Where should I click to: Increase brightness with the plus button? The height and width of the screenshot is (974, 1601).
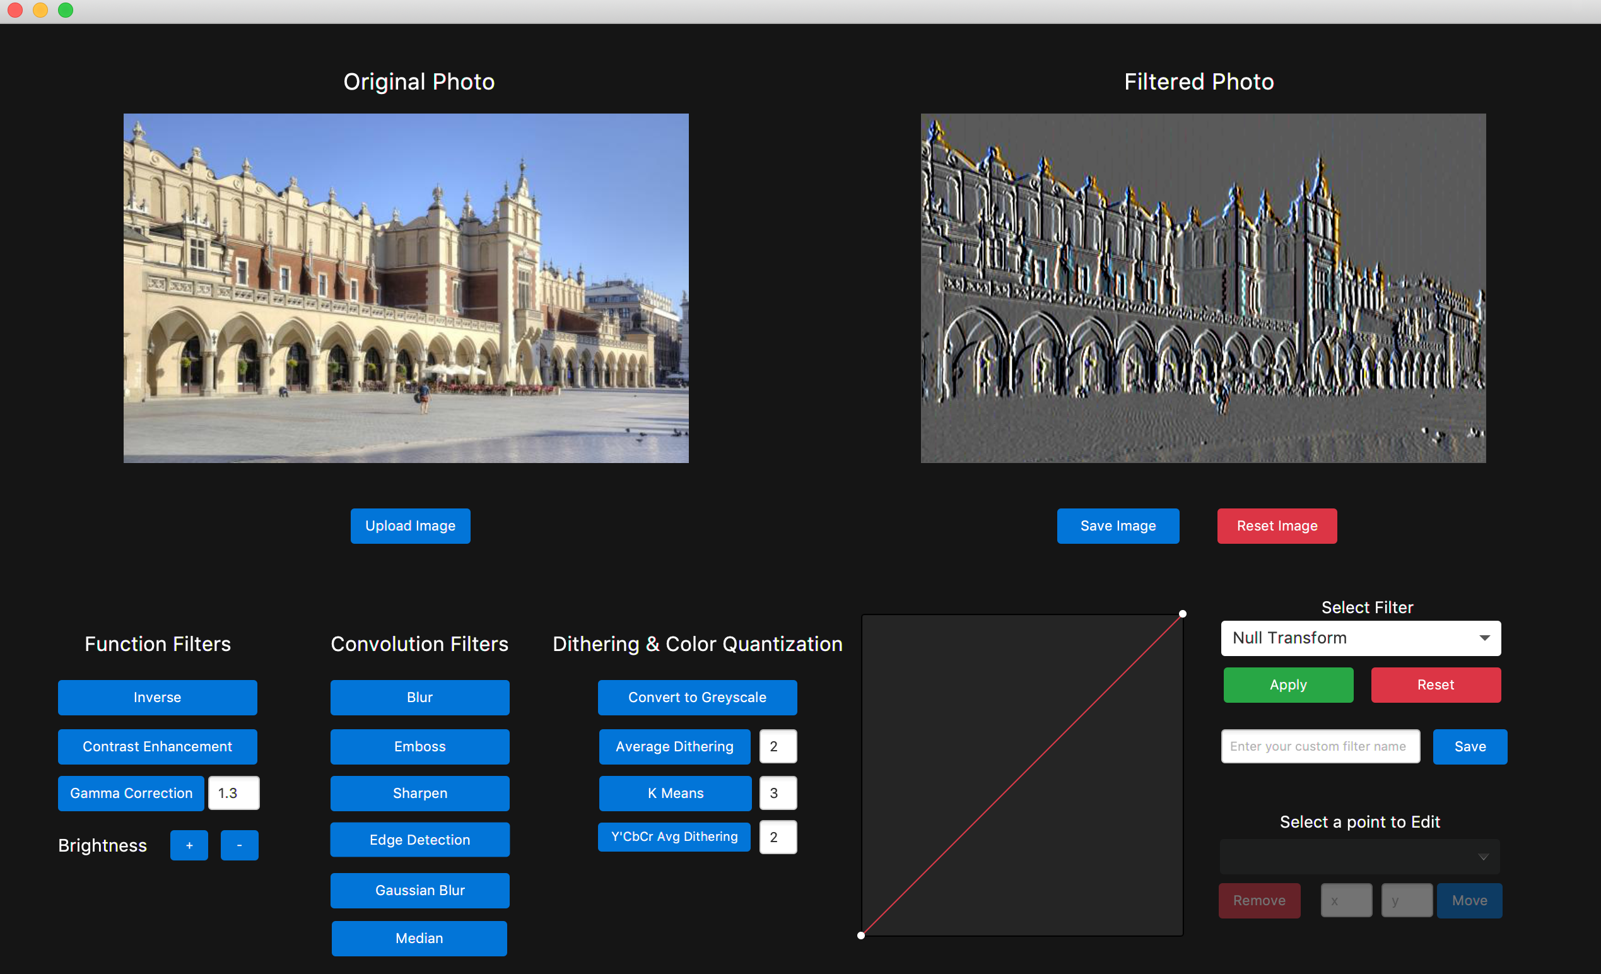point(189,845)
